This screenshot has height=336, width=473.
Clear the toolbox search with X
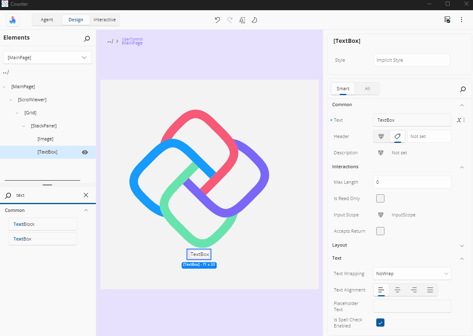(x=86, y=195)
